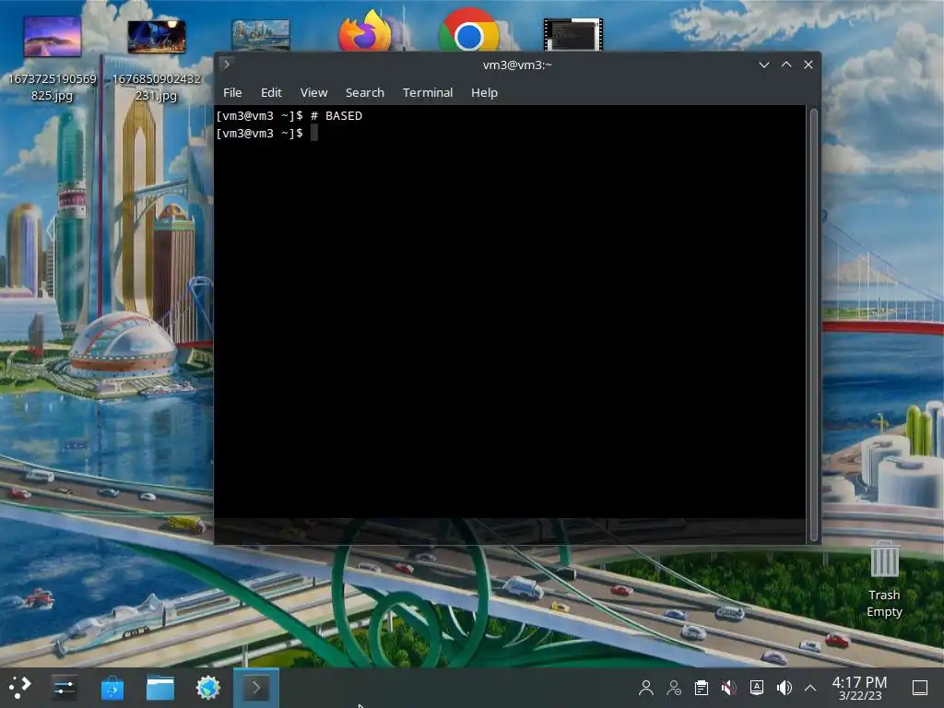Select 1673725190569825.jpg desktop file

53,59
